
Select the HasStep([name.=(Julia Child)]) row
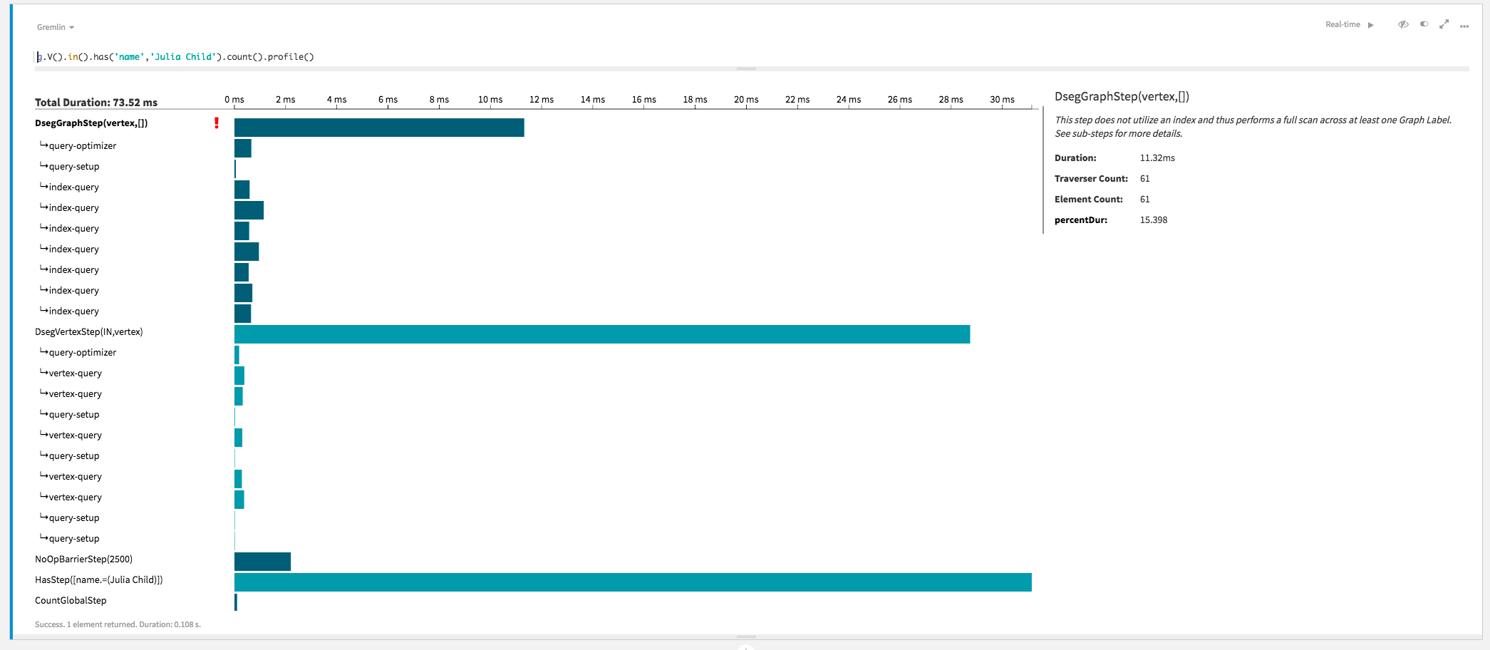coord(98,579)
